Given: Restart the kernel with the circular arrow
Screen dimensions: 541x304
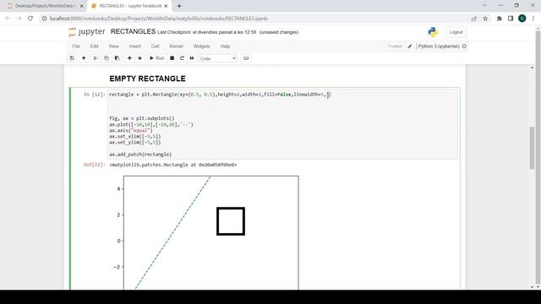Looking at the screenshot, I should click(182, 58).
